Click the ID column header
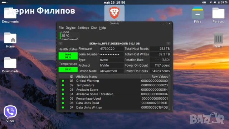 coord(71,76)
